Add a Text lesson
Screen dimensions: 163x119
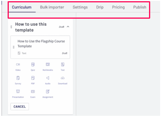pos(63,67)
